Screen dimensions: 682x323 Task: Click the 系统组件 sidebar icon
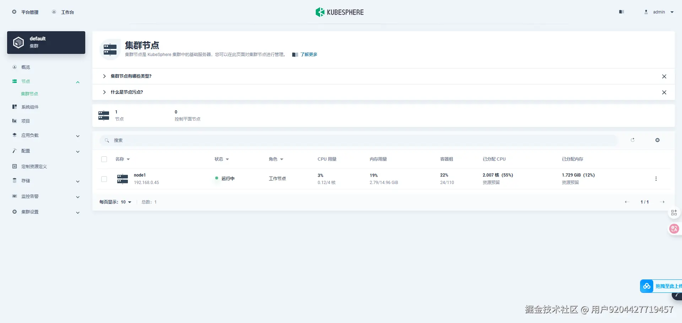[x=15, y=107]
